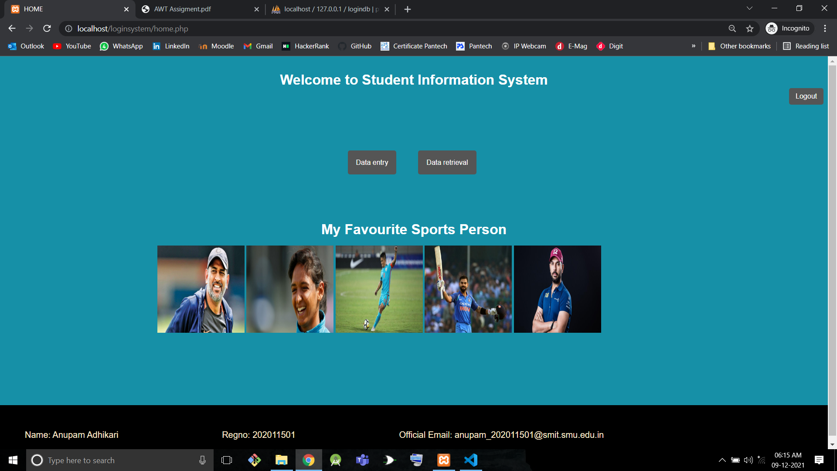Screen dimensions: 837x471
Task: Open GitHub bookmark
Action: [x=355, y=46]
